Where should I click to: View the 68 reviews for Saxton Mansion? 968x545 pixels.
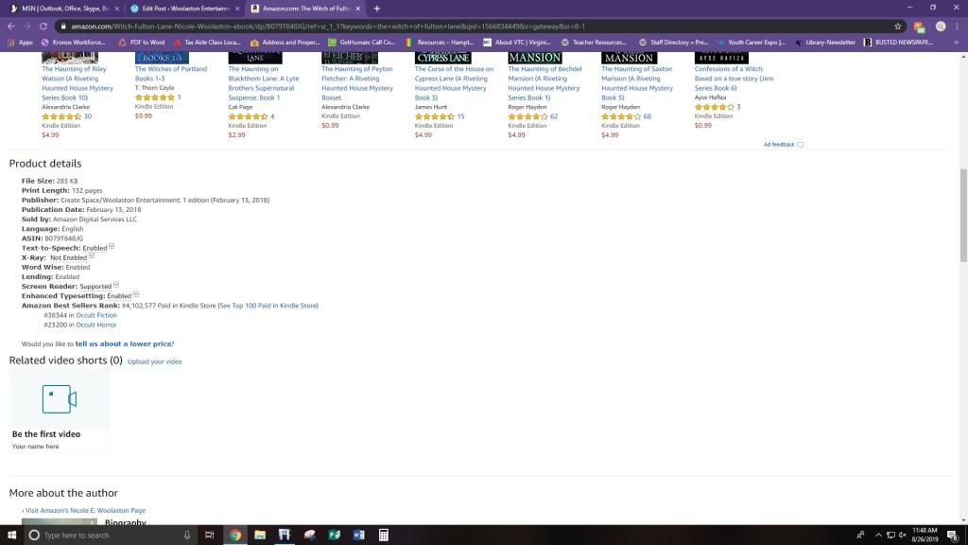pos(647,116)
